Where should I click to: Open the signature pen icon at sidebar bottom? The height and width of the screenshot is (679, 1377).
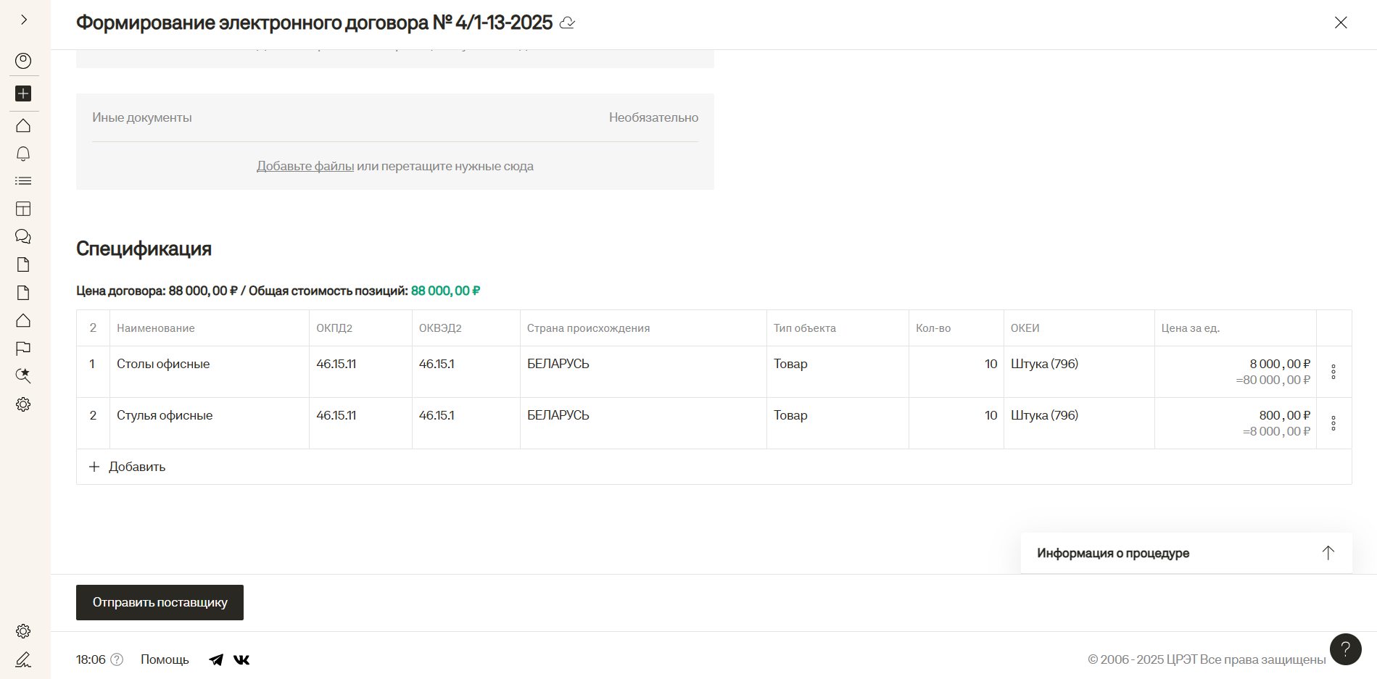23,659
